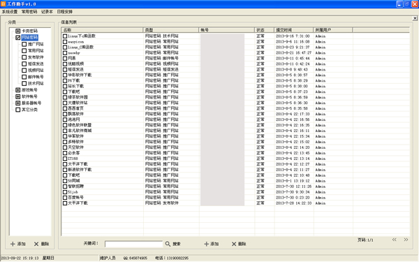Click the 2013-9-16 7:31:00 time cell
This screenshot has width=419, height=262.
(293, 36)
